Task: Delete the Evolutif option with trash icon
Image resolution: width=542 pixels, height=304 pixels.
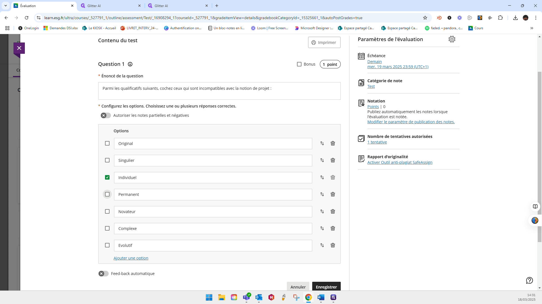Action: (333, 245)
